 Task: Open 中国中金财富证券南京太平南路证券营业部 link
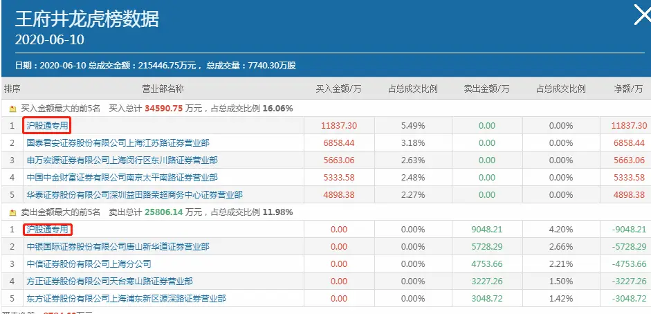tap(122, 178)
